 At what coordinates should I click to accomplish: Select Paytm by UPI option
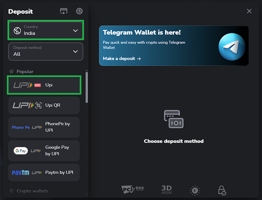click(44, 173)
